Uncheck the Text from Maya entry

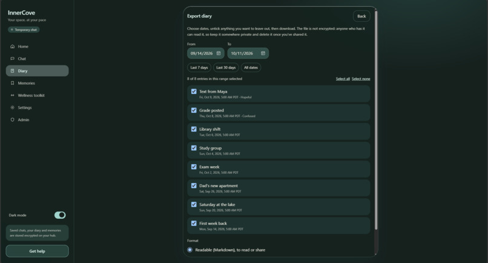pos(194,92)
